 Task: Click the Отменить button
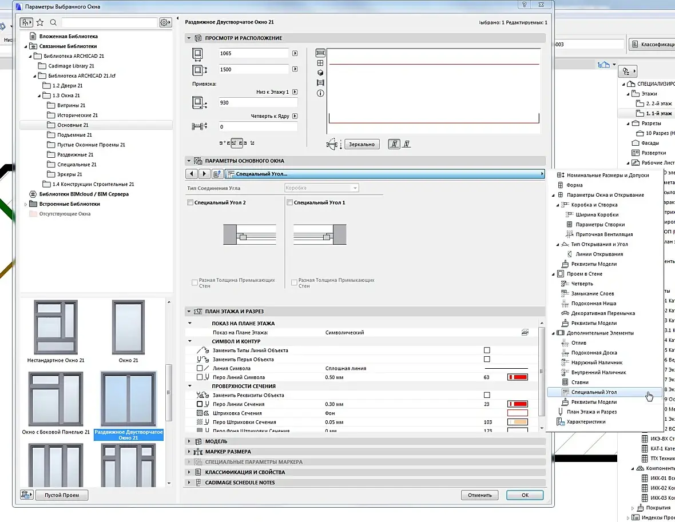pyautogui.click(x=479, y=495)
